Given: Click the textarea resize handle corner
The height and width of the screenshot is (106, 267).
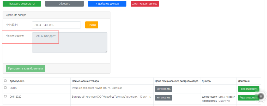Looking at the screenshot, I should tap(106, 51).
